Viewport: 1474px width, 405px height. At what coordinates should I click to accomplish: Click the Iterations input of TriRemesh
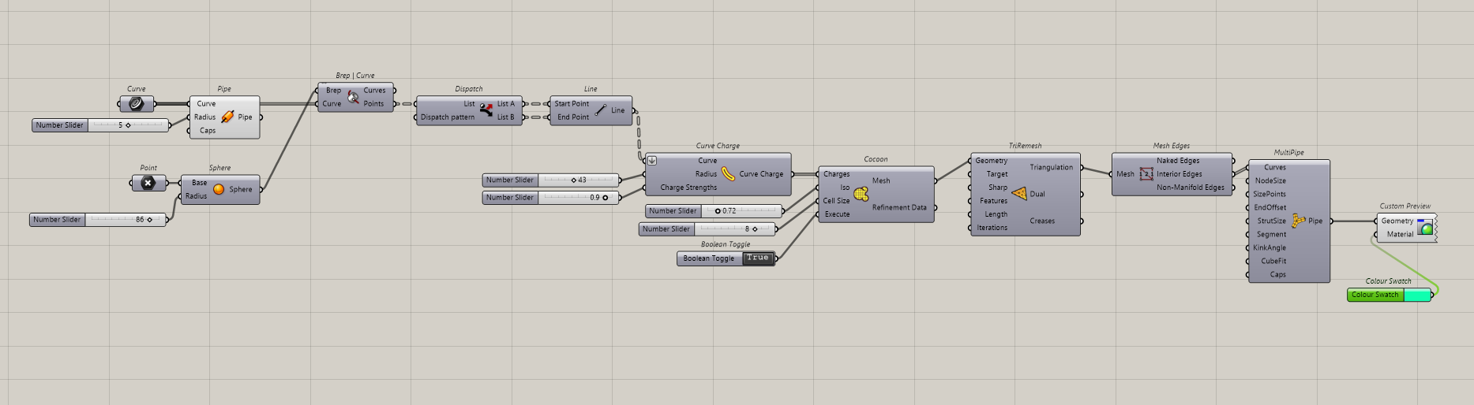pyautogui.click(x=992, y=228)
